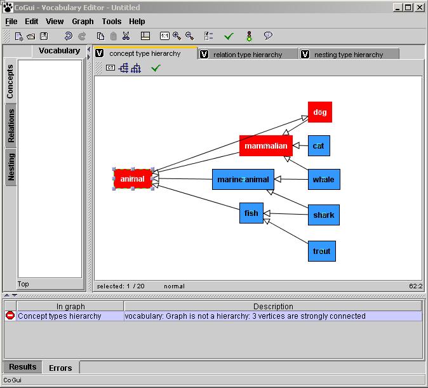The image size is (428, 388).
Task: Click the Undo arrow icon
Action: (x=68, y=36)
